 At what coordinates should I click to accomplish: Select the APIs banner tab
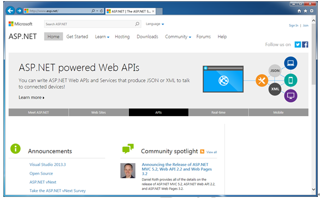158,112
